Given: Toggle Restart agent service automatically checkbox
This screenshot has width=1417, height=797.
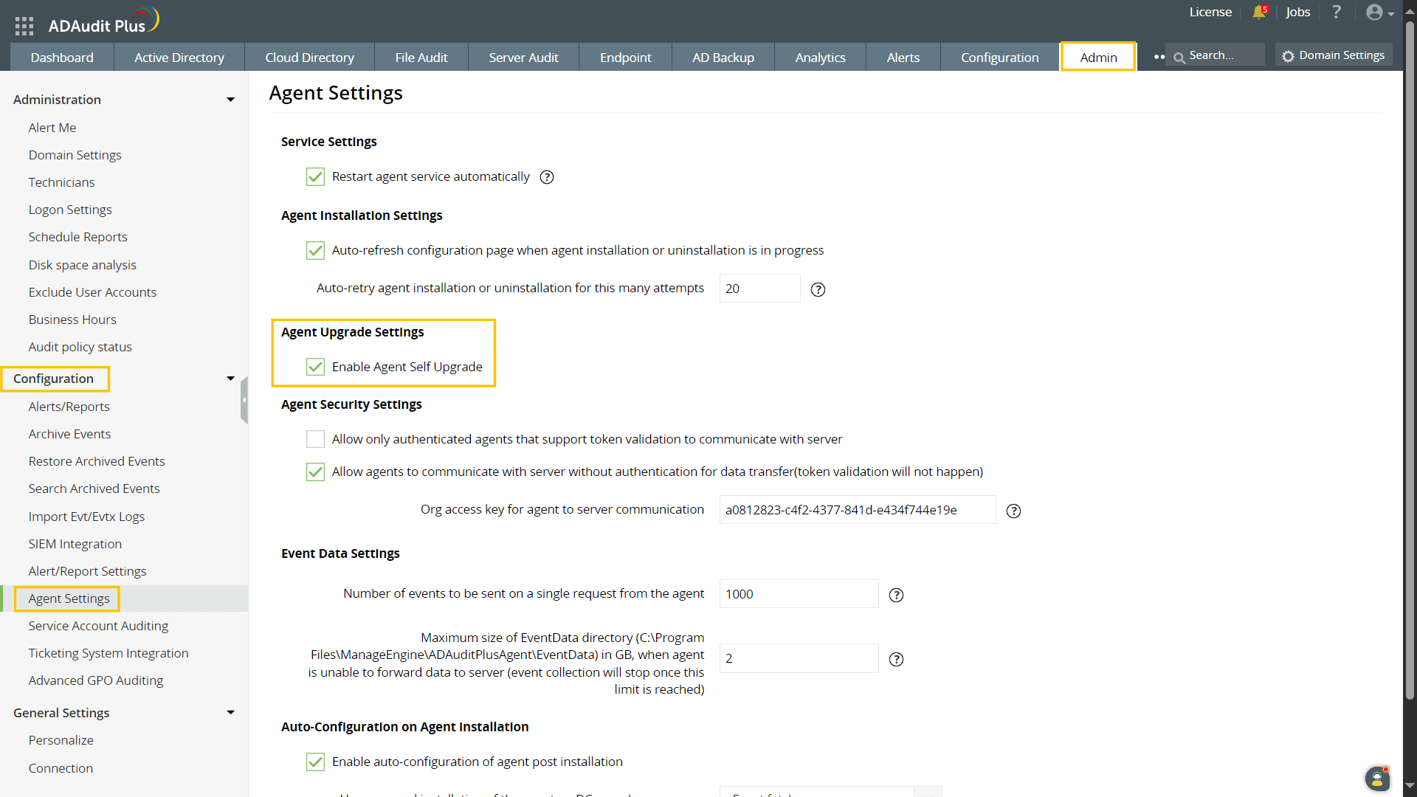Looking at the screenshot, I should pyautogui.click(x=316, y=176).
